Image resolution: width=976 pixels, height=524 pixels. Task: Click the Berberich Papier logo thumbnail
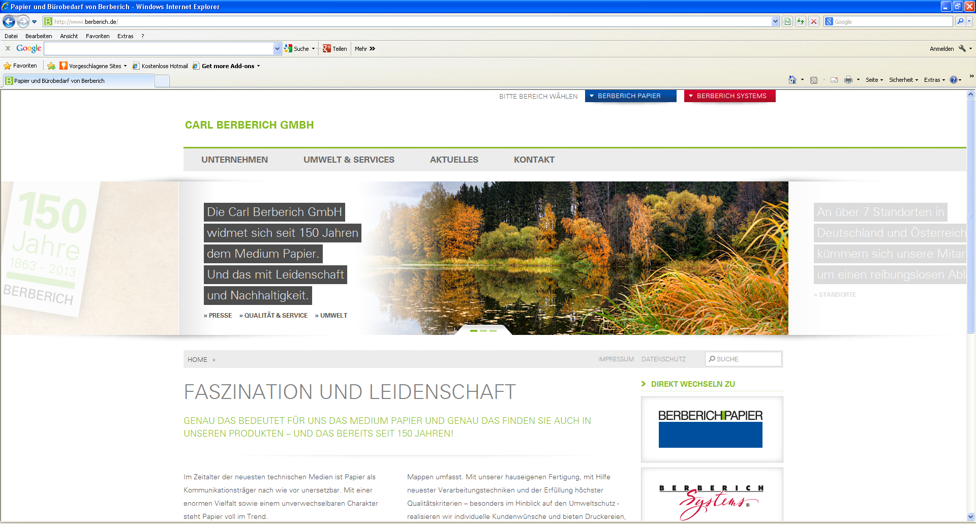[712, 429]
